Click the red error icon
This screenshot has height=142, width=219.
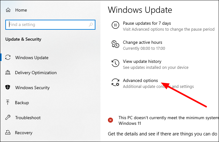click(110, 120)
